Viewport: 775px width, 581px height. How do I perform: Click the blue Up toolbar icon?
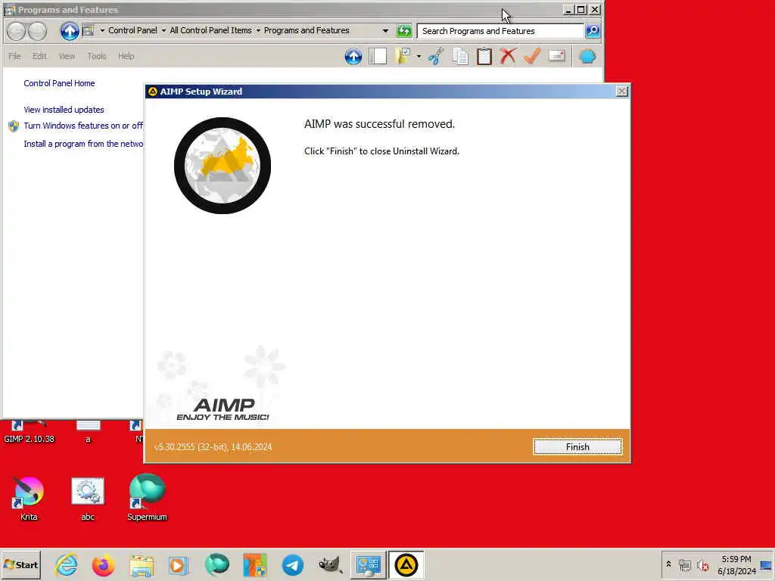353,56
